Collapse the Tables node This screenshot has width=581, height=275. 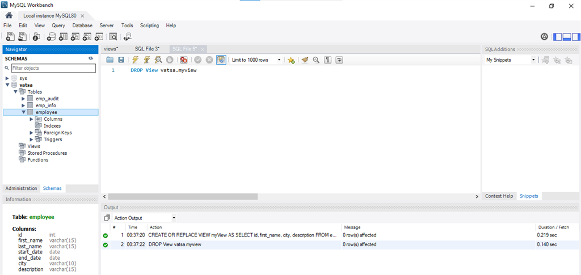(x=15, y=92)
